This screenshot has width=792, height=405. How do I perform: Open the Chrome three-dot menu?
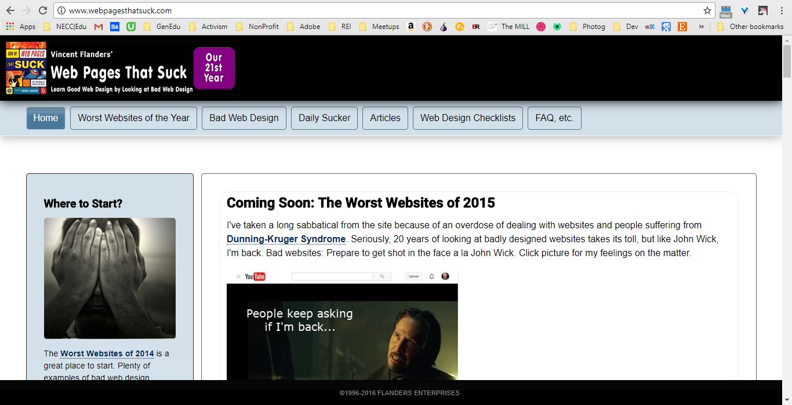coord(782,10)
